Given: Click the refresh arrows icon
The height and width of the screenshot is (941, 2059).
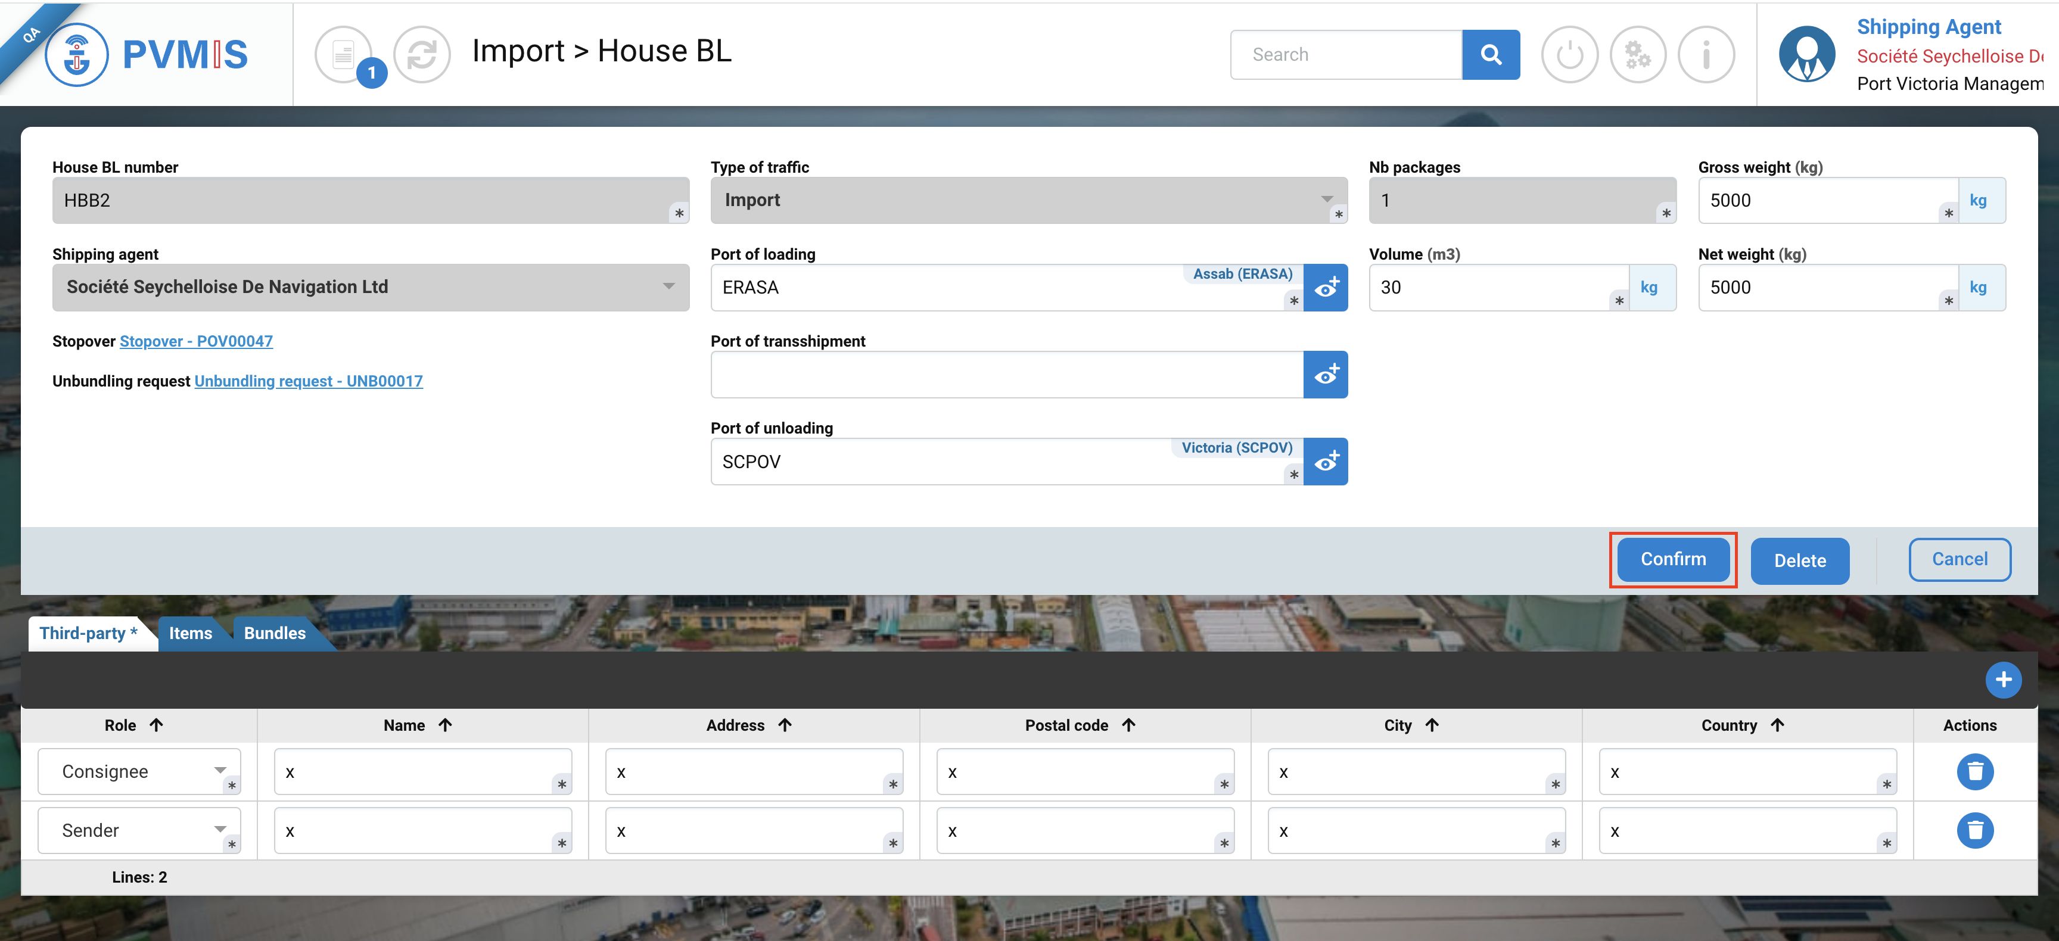Looking at the screenshot, I should [421, 54].
